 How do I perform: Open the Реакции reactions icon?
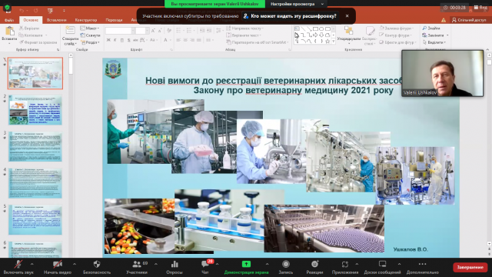pyautogui.click(x=314, y=264)
